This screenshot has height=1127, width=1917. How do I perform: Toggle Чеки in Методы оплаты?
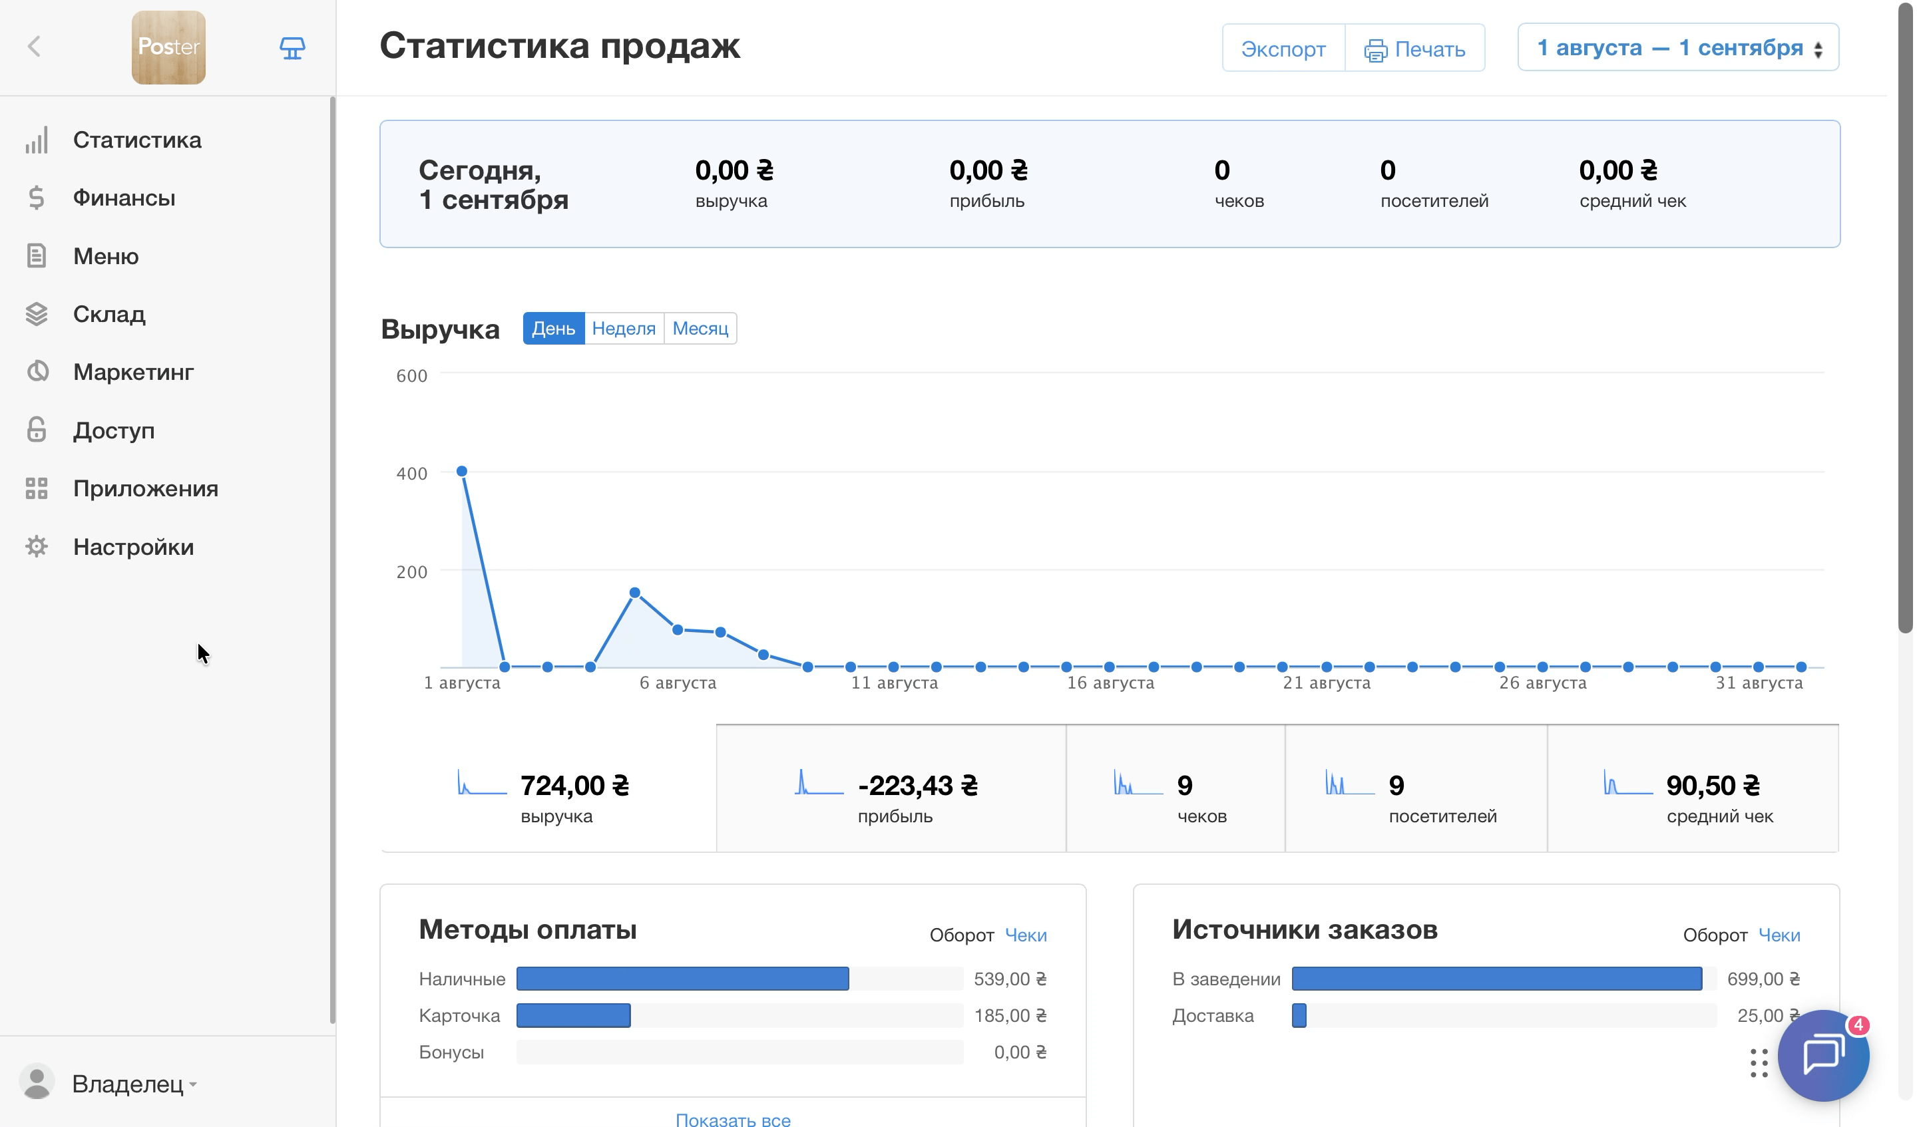tap(1026, 935)
